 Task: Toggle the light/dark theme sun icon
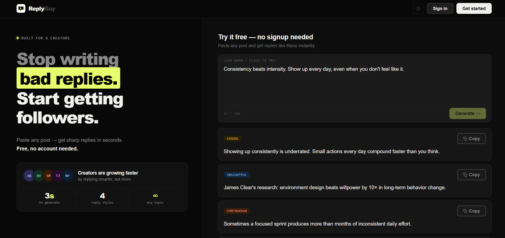click(x=418, y=8)
